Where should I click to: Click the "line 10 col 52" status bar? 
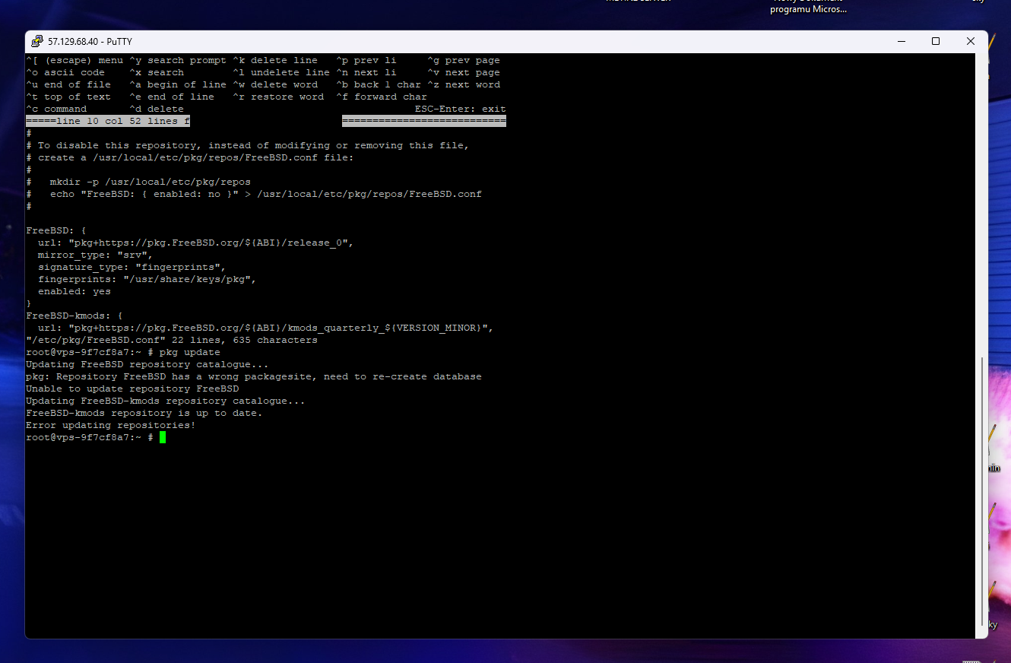click(x=107, y=121)
